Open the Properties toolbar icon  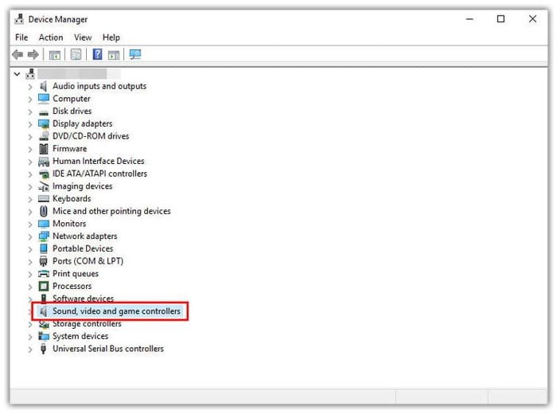[x=76, y=54]
